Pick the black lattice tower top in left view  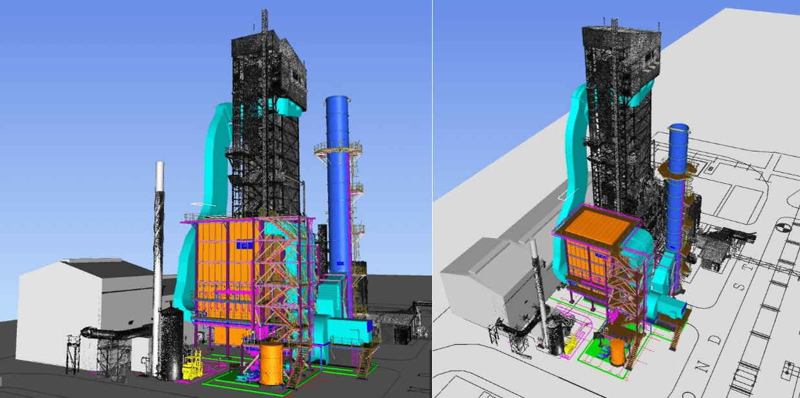click(x=269, y=71)
